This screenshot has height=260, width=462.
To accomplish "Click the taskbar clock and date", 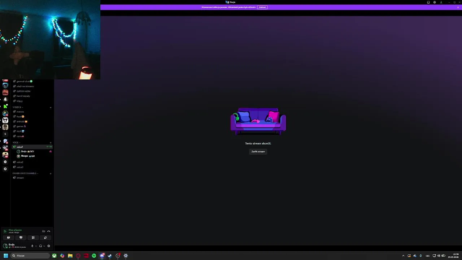I will 453,256.
